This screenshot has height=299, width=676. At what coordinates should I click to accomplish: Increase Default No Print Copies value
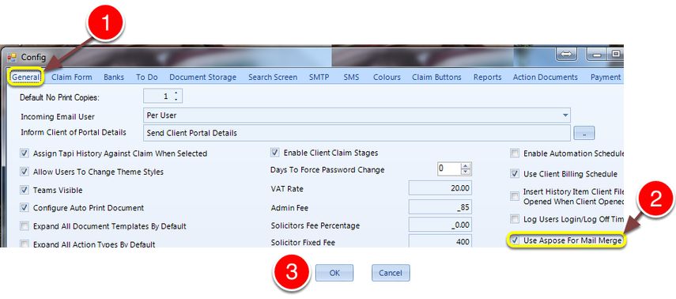click(176, 93)
